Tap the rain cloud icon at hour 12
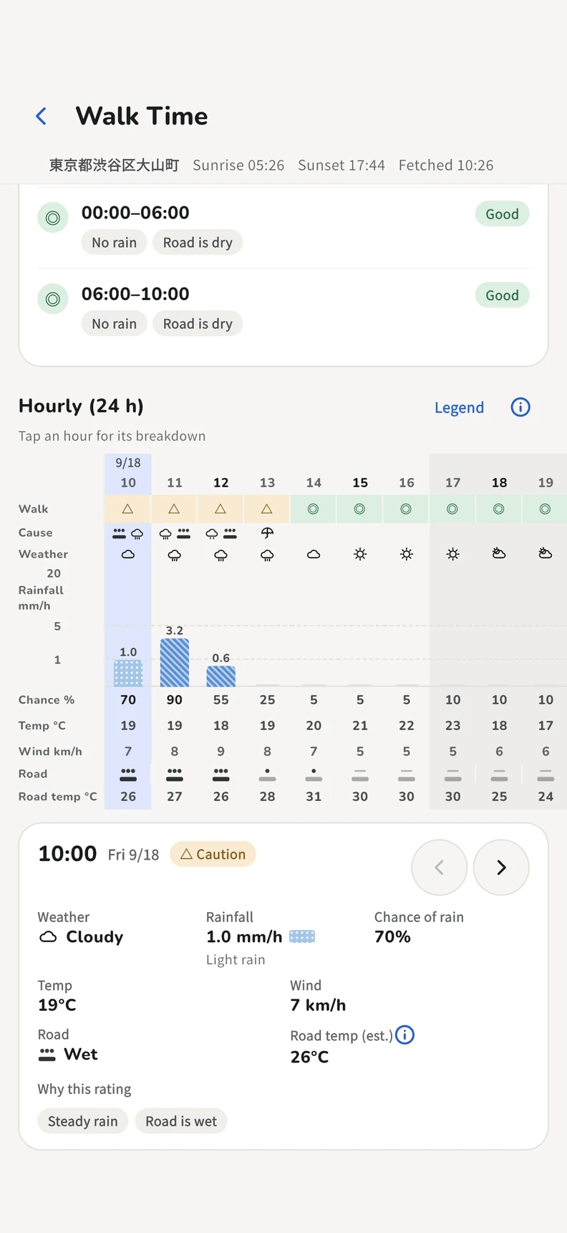The image size is (567, 1233). (220, 555)
